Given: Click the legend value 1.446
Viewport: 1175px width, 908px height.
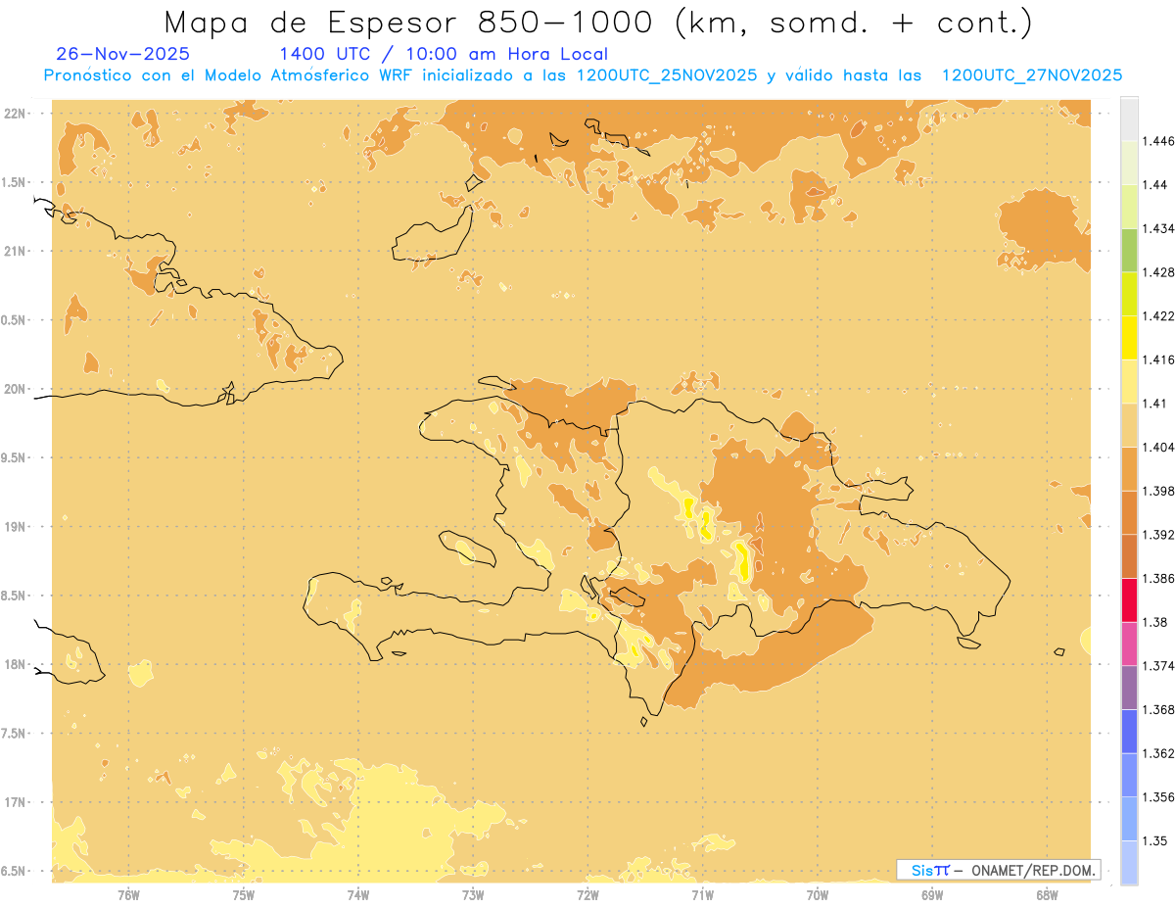Looking at the screenshot, I should pos(1157,141).
